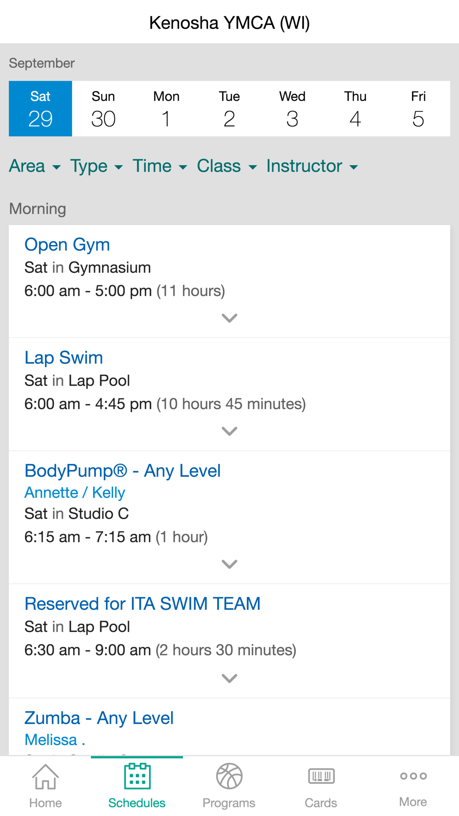Open the Annette / Kelly instructor link
The height and width of the screenshot is (816, 459).
[x=75, y=493]
